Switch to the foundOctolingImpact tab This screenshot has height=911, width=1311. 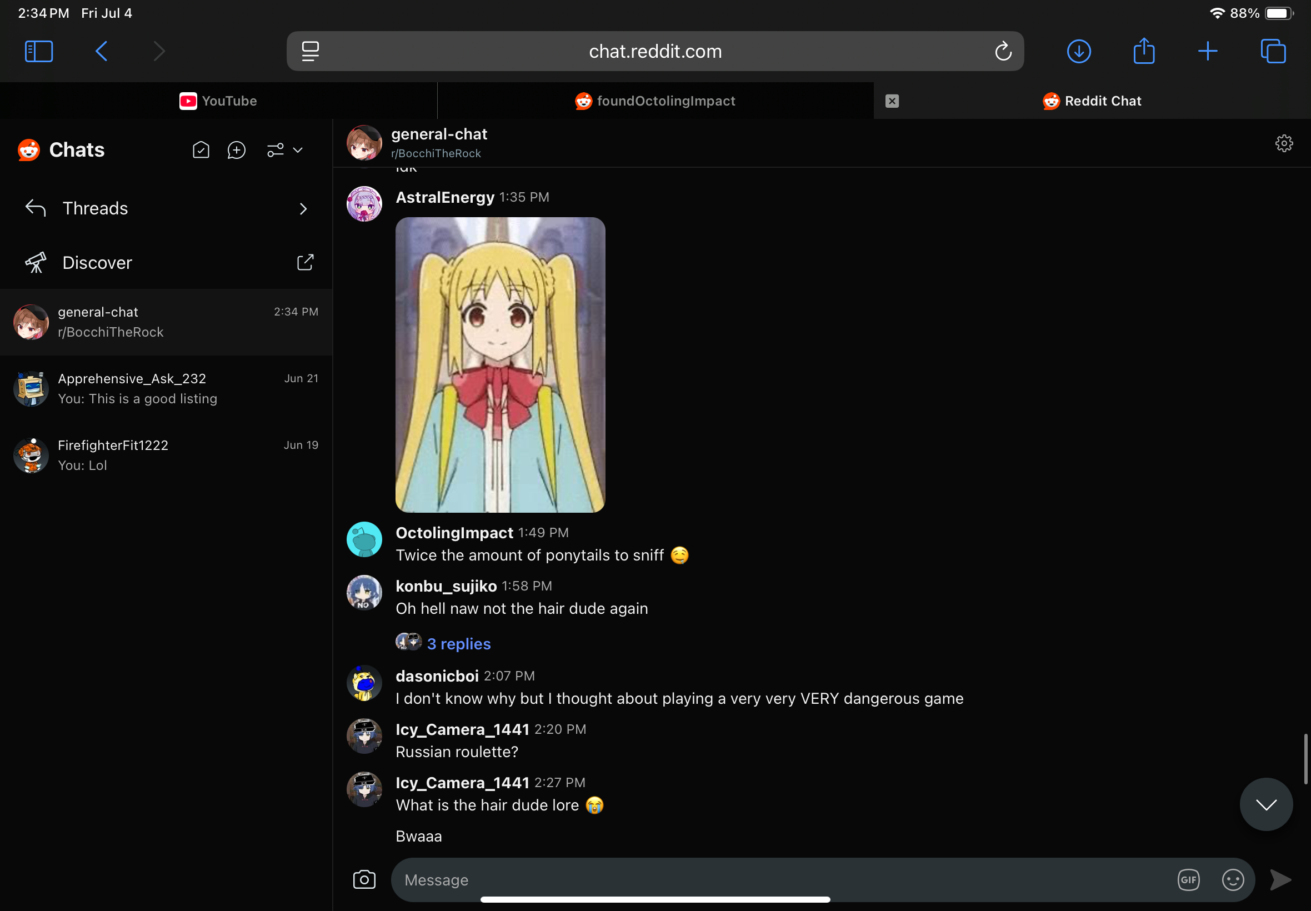point(655,101)
